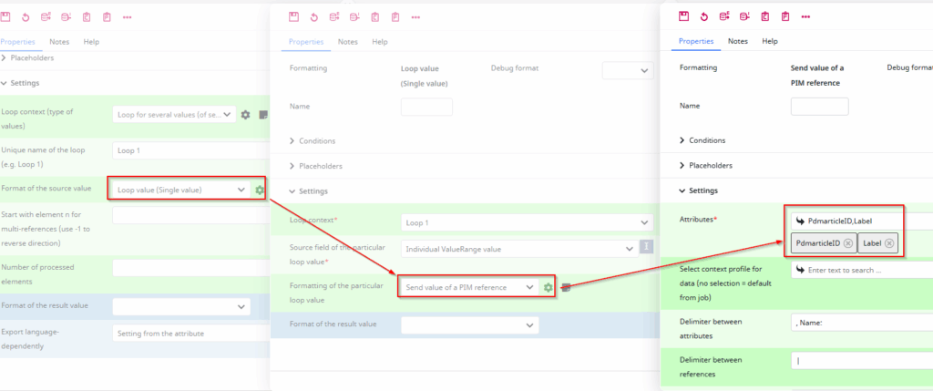The image size is (933, 391).
Task: Switch to the Notes tab in the left panel
Action: [59, 42]
